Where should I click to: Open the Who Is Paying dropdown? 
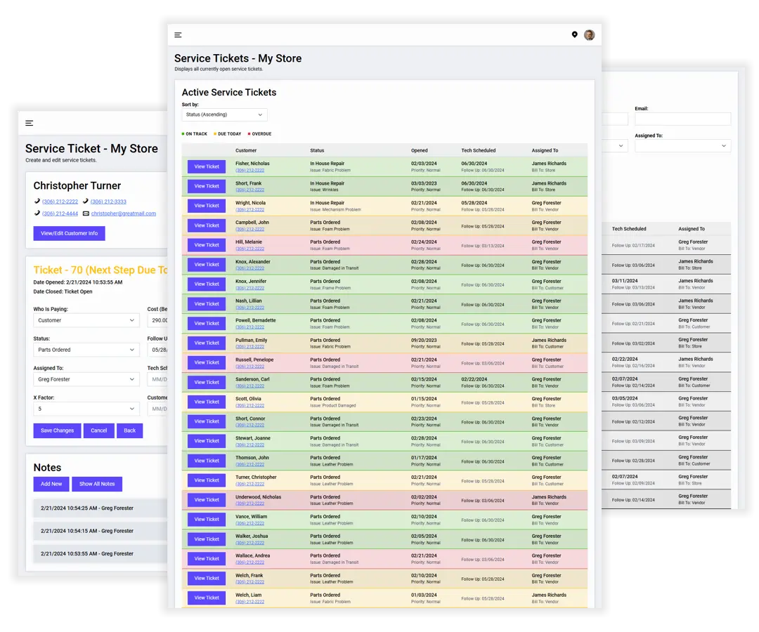(86, 320)
